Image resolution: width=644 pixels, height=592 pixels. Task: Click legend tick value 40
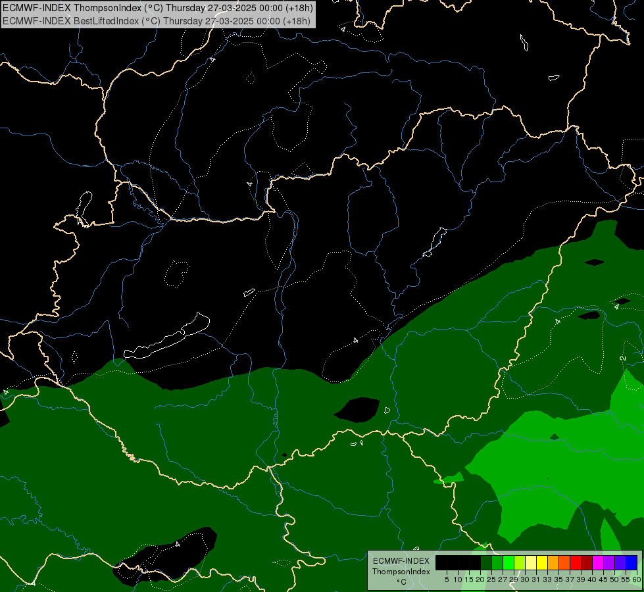[592, 580]
